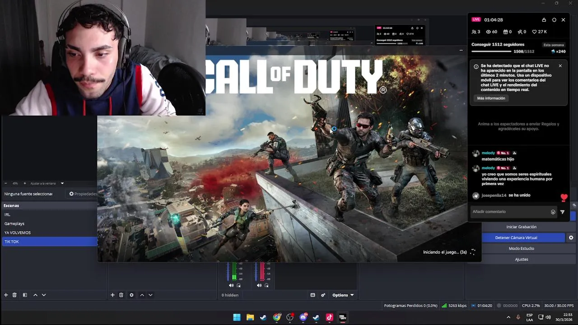Remove selected source with trash icon
578x325 pixels.
pyautogui.click(x=121, y=295)
